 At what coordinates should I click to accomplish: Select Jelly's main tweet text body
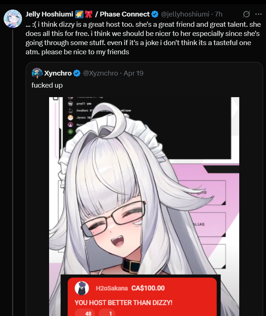coord(143,38)
